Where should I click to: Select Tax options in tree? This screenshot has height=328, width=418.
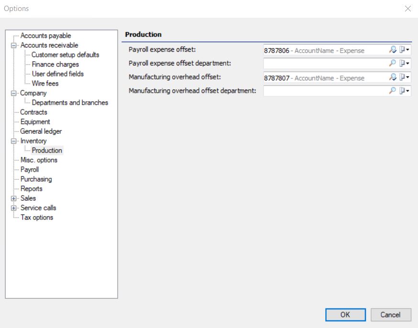tap(37, 218)
